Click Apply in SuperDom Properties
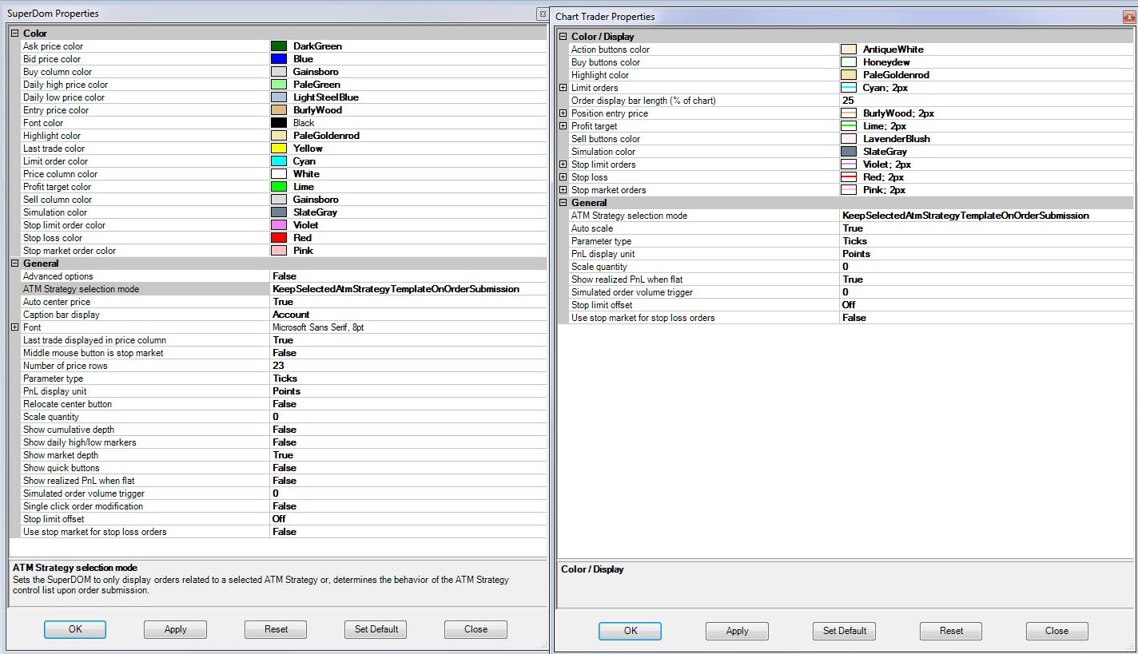 175,629
